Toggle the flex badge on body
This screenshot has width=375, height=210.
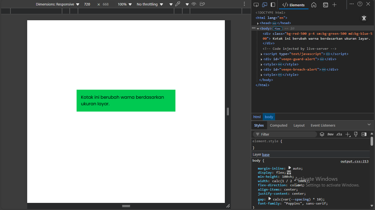point(278,28)
